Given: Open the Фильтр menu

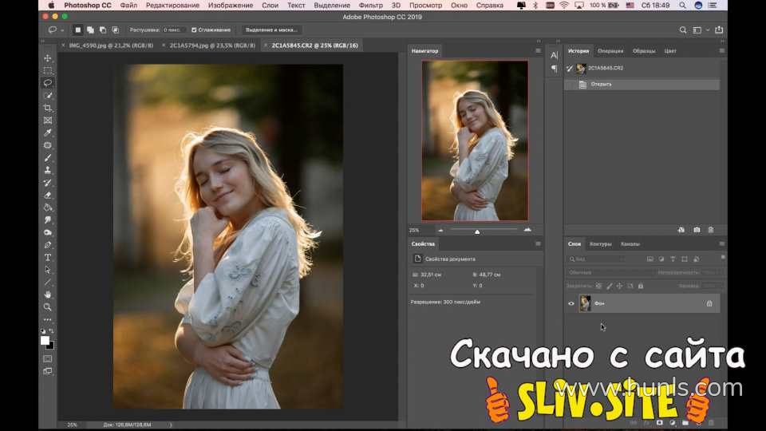Looking at the screenshot, I should [x=370, y=5].
